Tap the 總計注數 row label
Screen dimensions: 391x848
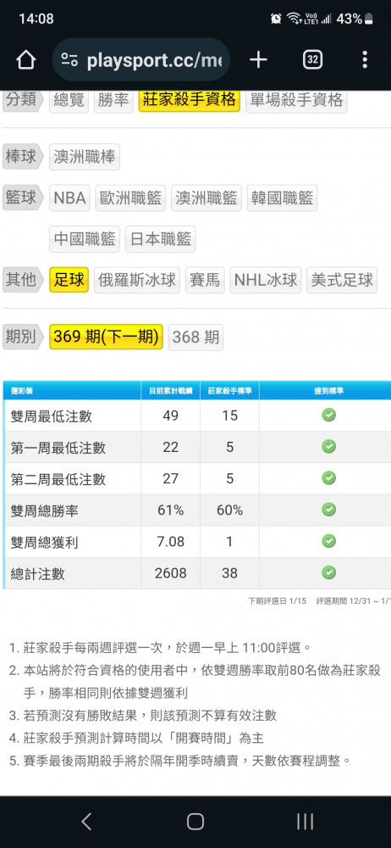38,573
